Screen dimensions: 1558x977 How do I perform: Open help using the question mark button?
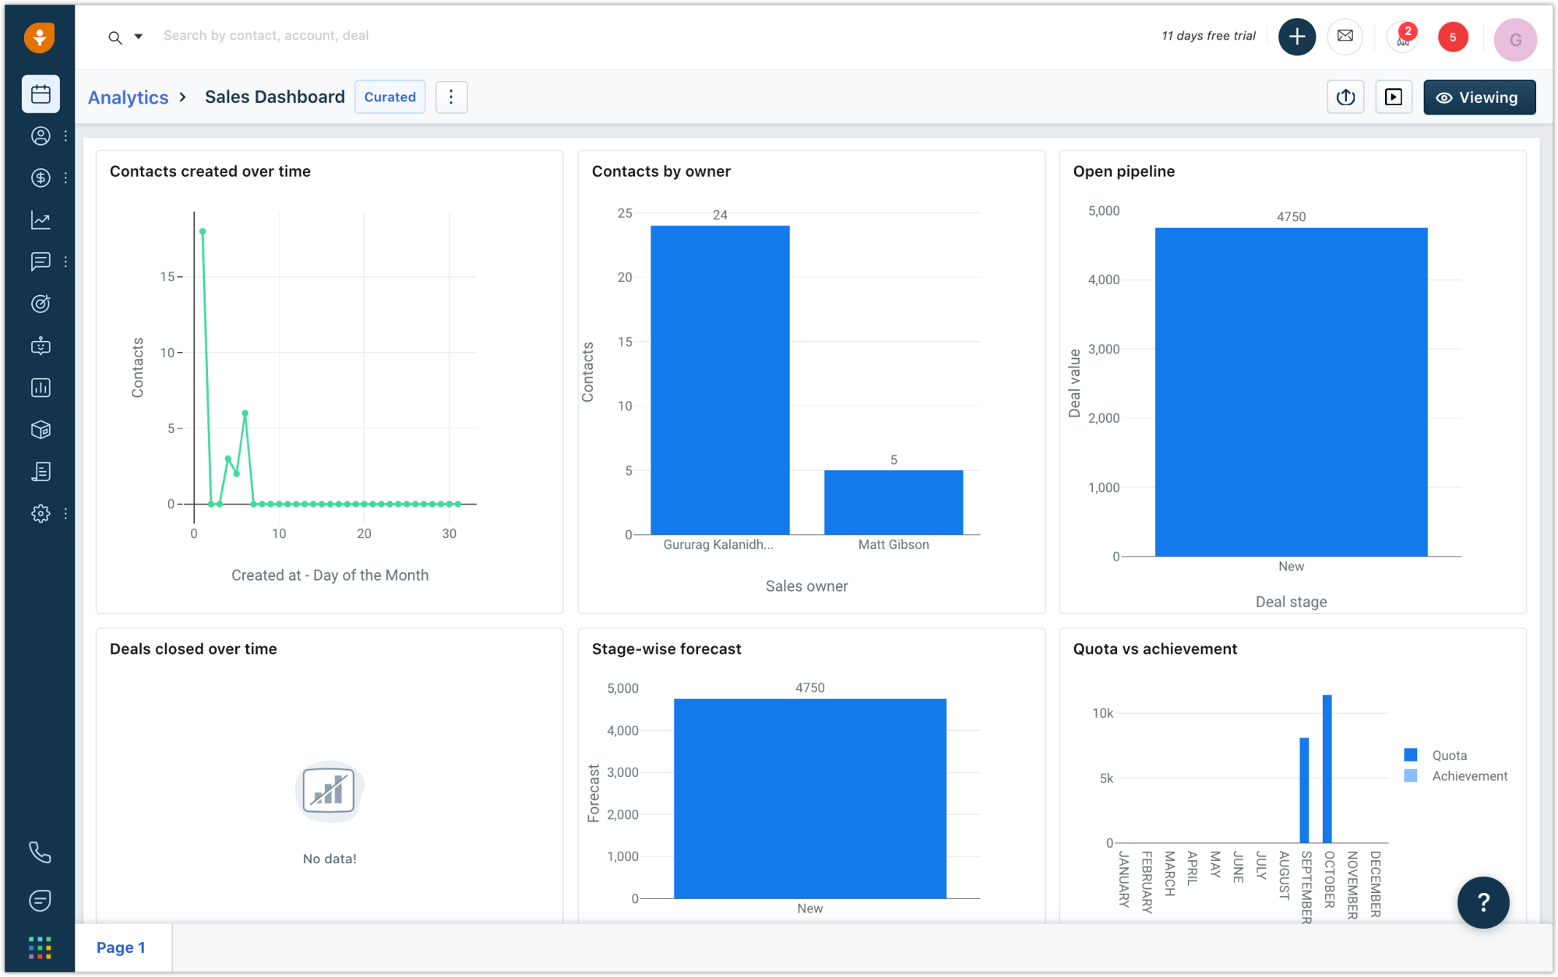click(x=1483, y=902)
